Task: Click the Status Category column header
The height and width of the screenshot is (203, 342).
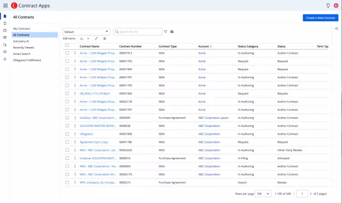Action: coord(248,46)
